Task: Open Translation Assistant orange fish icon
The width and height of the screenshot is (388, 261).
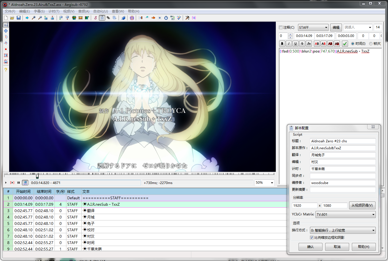Action: (x=153, y=18)
